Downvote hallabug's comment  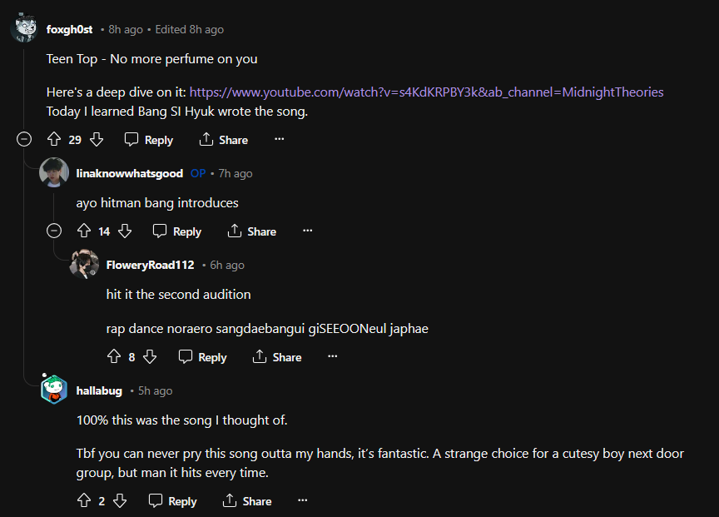(119, 501)
